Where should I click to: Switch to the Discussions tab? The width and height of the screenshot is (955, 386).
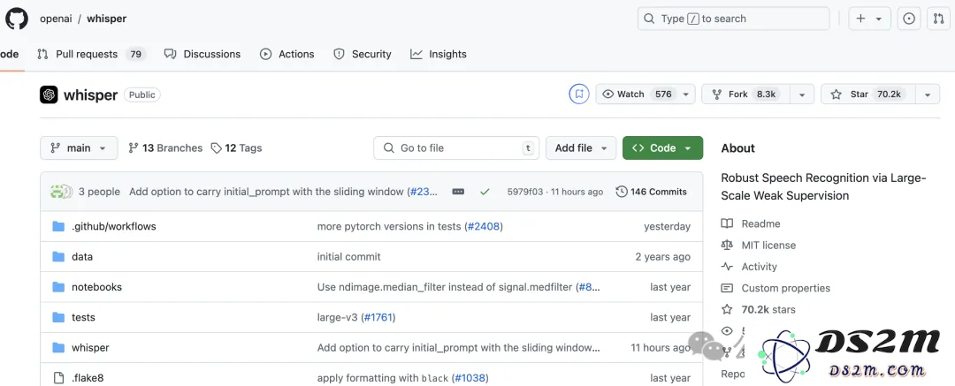point(202,54)
